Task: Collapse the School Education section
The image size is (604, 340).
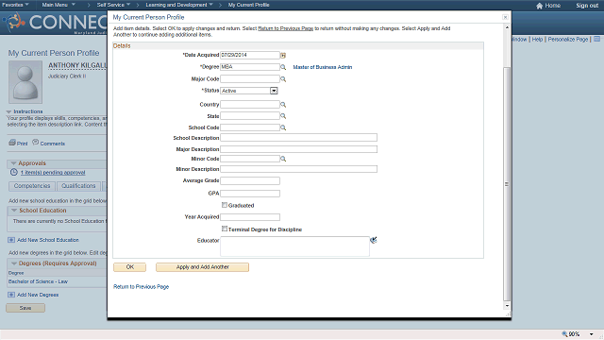Action: (14, 211)
